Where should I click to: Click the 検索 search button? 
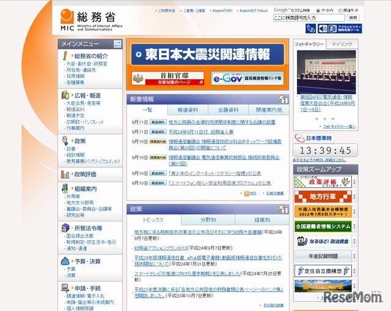pos(353,18)
